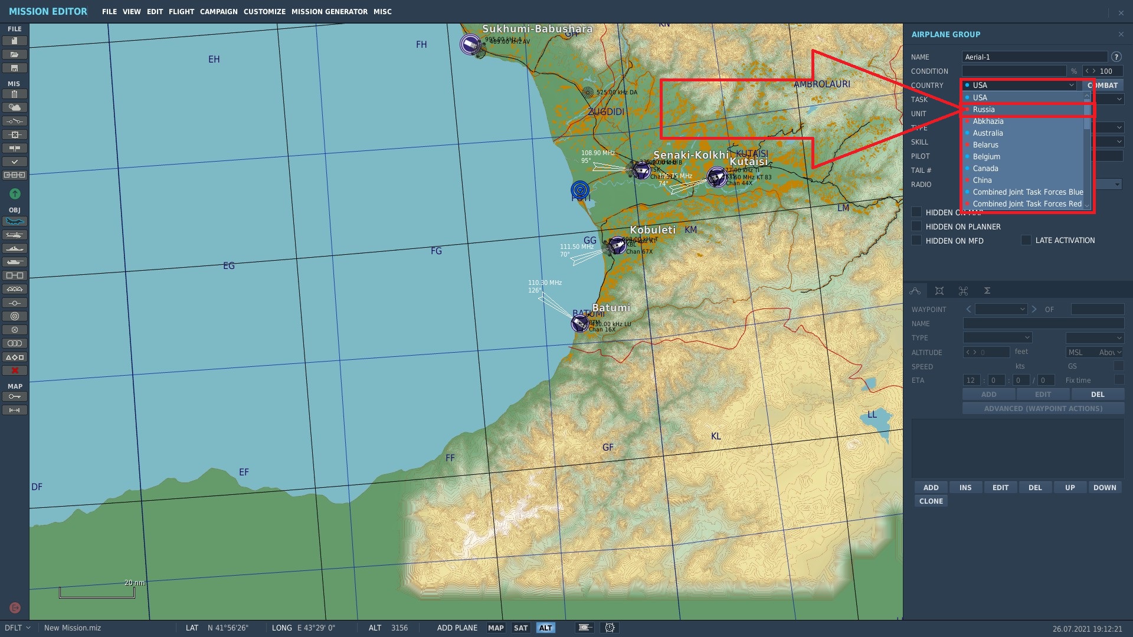Open the waypoint number dropdown

(1001, 309)
